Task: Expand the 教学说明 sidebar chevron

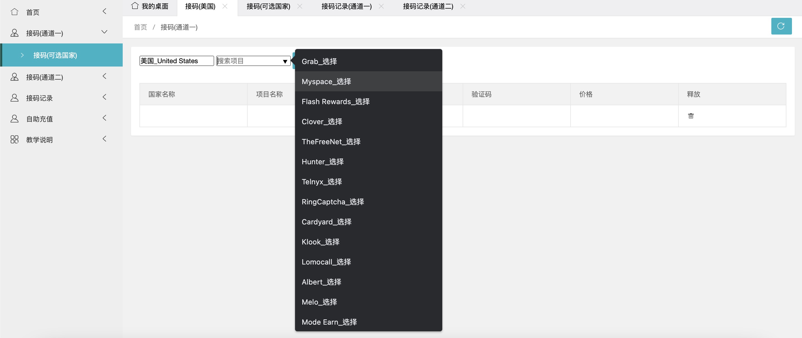Action: click(x=104, y=139)
